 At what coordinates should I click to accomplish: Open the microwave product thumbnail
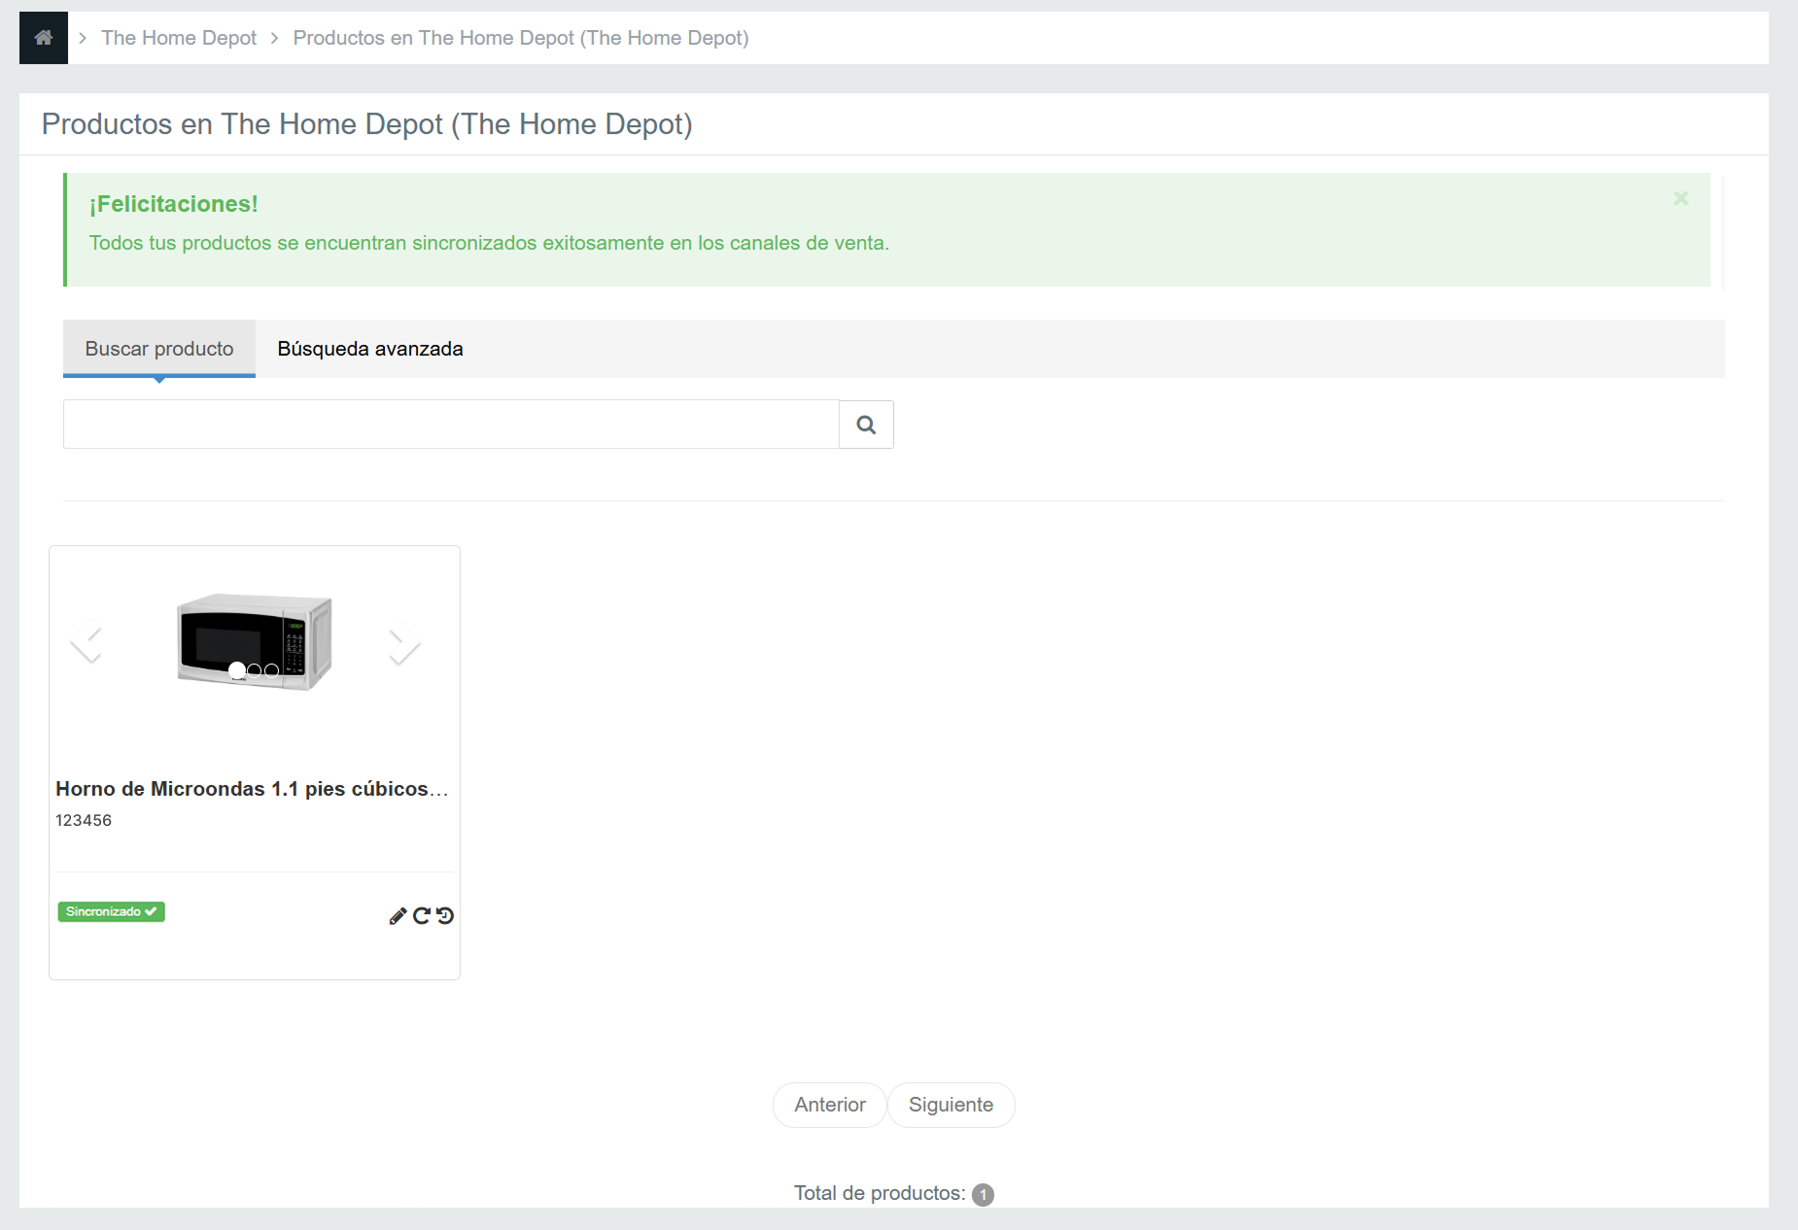pos(255,641)
